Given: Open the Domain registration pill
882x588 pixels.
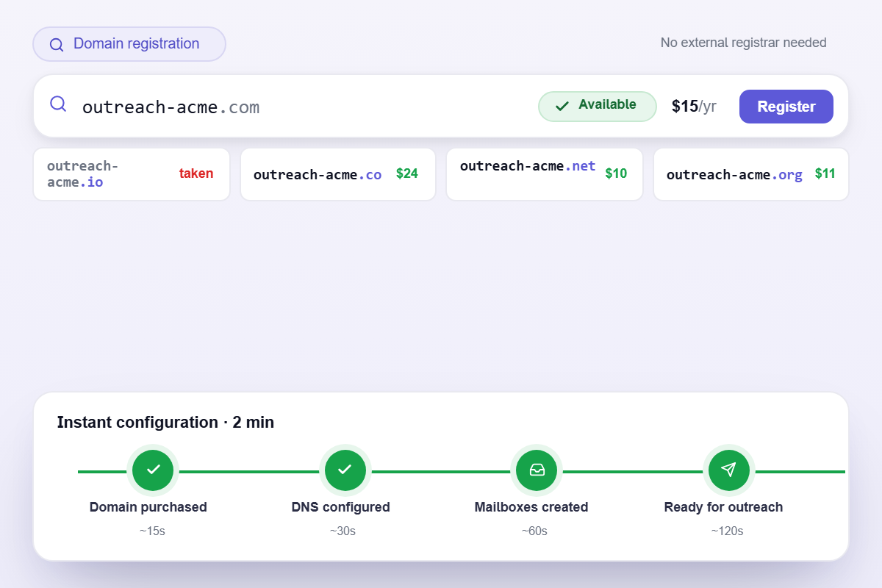Looking at the screenshot, I should tap(129, 44).
